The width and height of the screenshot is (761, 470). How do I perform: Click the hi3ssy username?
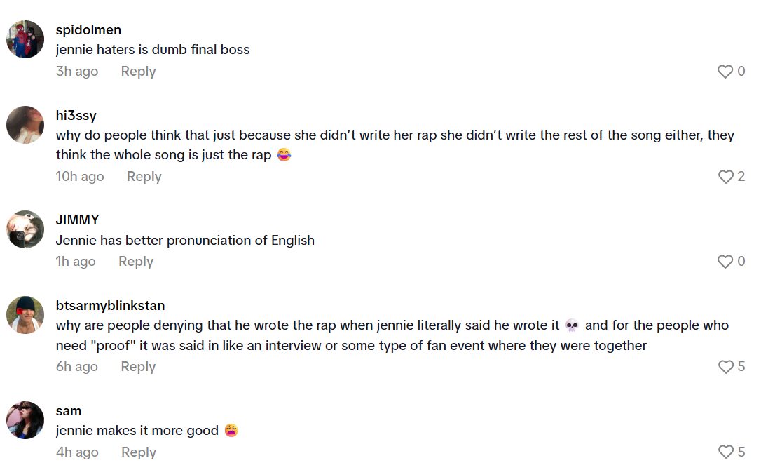74,115
